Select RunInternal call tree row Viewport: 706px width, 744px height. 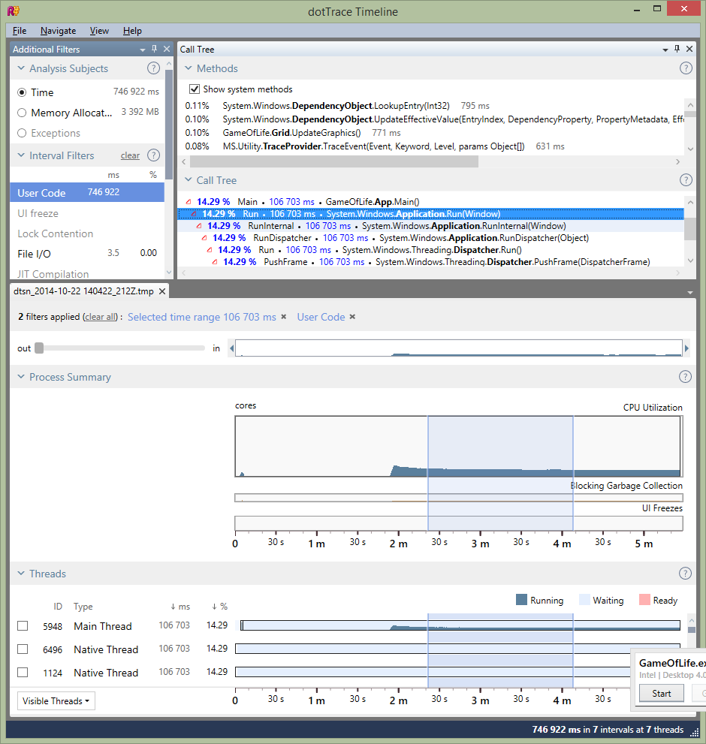click(x=430, y=226)
